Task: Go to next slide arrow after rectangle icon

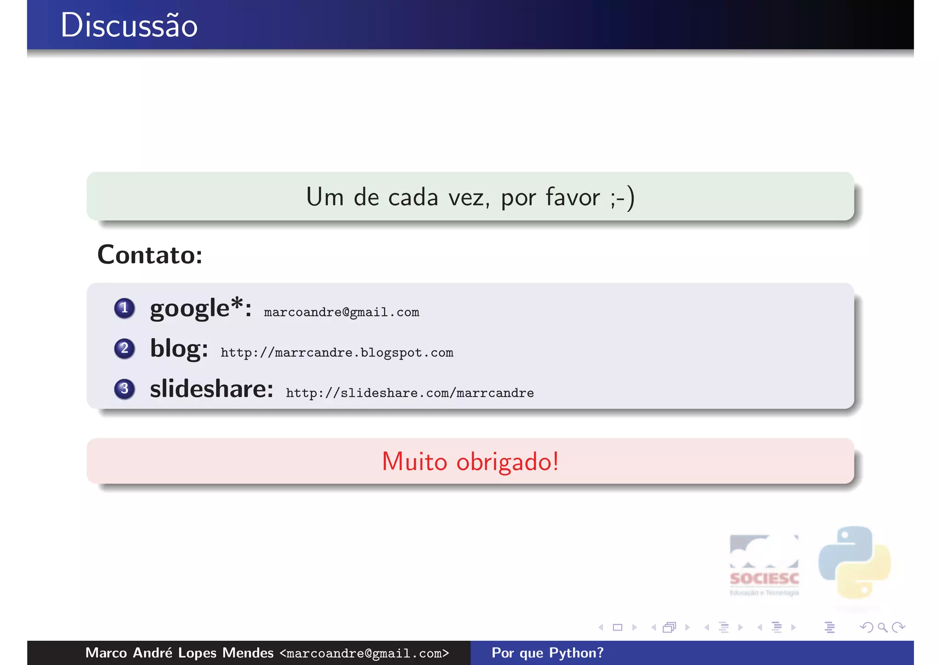Action: (x=635, y=627)
